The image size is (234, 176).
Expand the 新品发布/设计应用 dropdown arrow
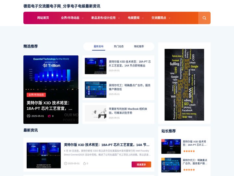coord(119,18)
